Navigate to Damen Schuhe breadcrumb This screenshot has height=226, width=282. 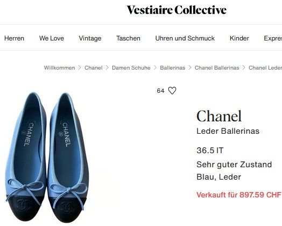(131, 68)
